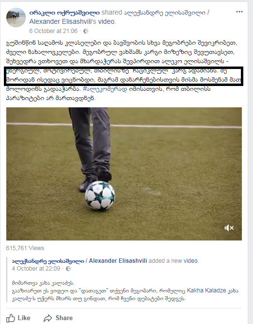Click the ირაკლი ოქრუაშვილი author name
This screenshot has width=253, height=324.
[64, 13]
